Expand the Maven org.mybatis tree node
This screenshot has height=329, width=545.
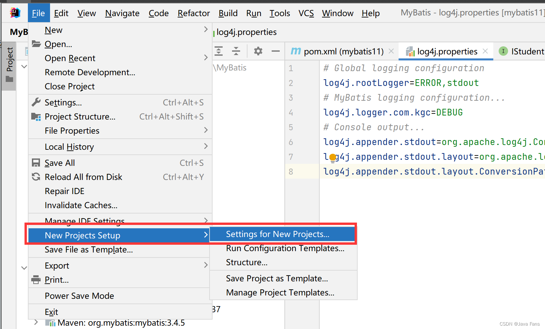(x=36, y=322)
